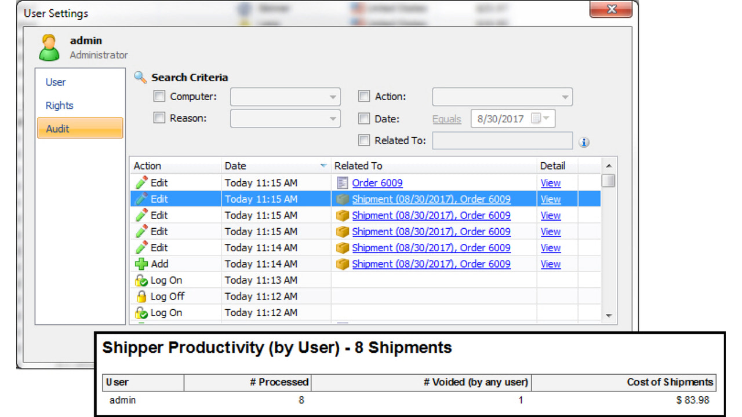Click the info icon beside Related To
Image resolution: width=742 pixels, height=417 pixels.
(584, 142)
